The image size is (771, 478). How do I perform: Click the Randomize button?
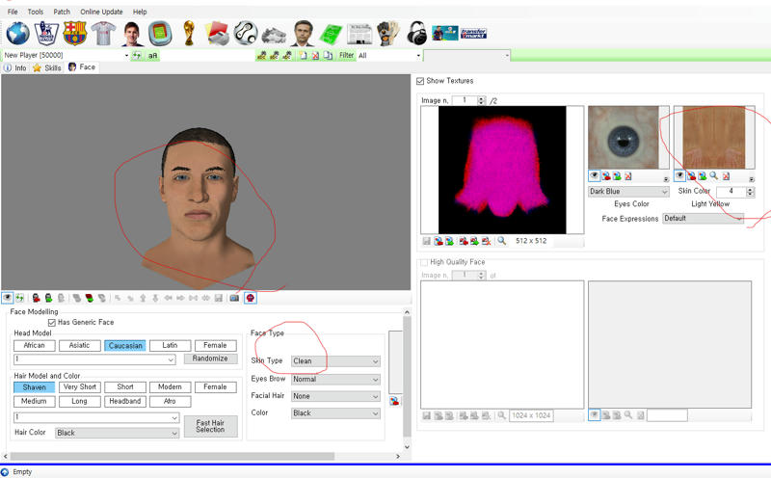pos(210,359)
